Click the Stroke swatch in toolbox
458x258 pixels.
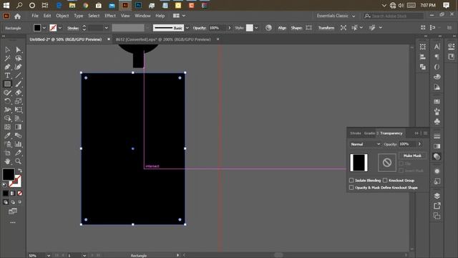[15, 181]
